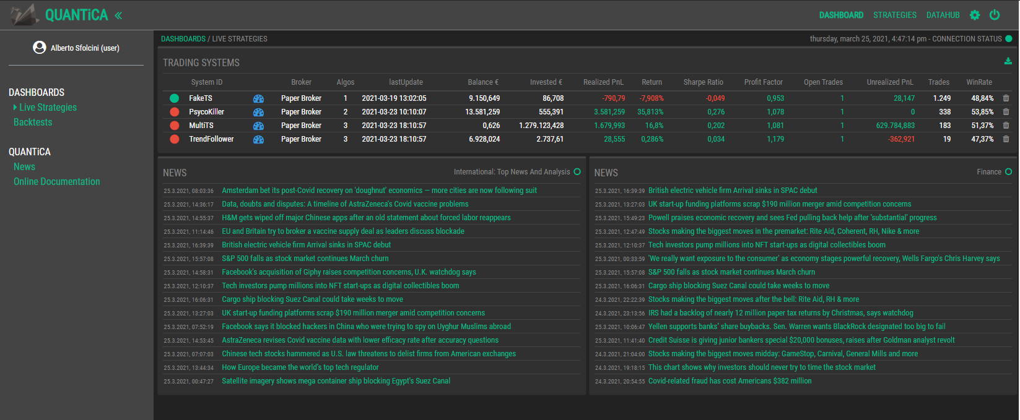Open the PsycoKiller dashboard gauge icon

[x=258, y=112]
